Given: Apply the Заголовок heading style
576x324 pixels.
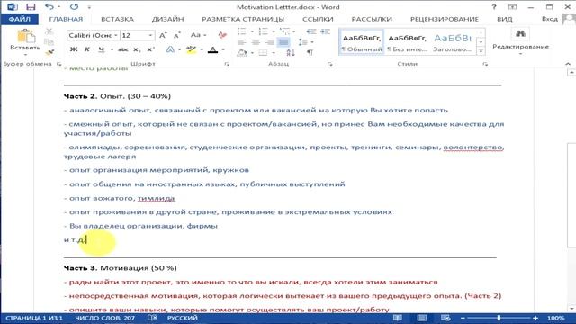Looking at the screenshot, I should 453,42.
